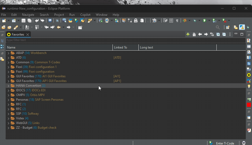
Task: Click the padlock lock icon
Action: [x=136, y=20]
